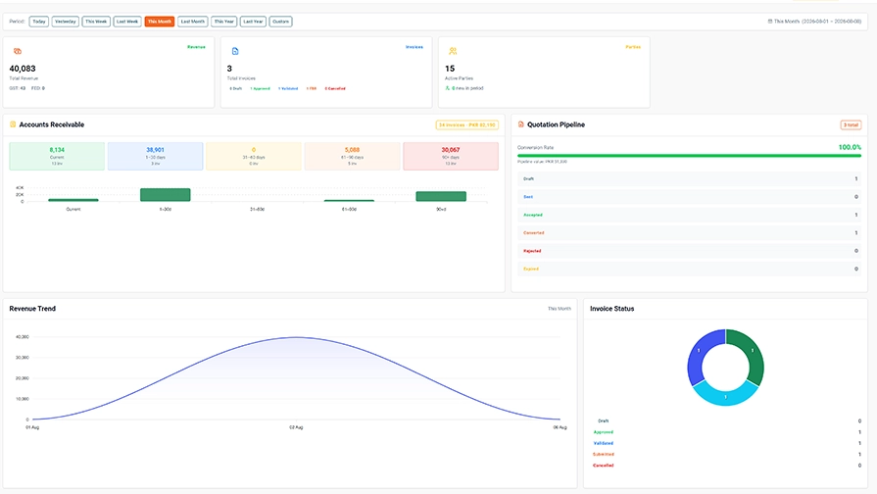This screenshot has width=877, height=494.
Task: Select the Yesterday period filter
Action: coord(66,22)
